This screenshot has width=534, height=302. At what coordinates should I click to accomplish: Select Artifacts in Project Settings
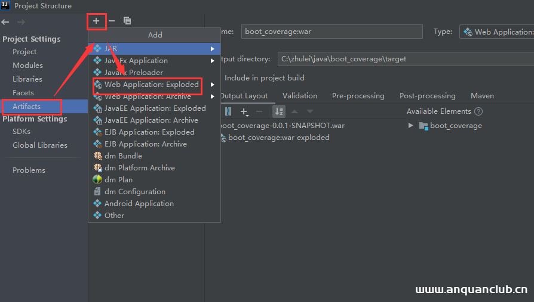coord(26,107)
